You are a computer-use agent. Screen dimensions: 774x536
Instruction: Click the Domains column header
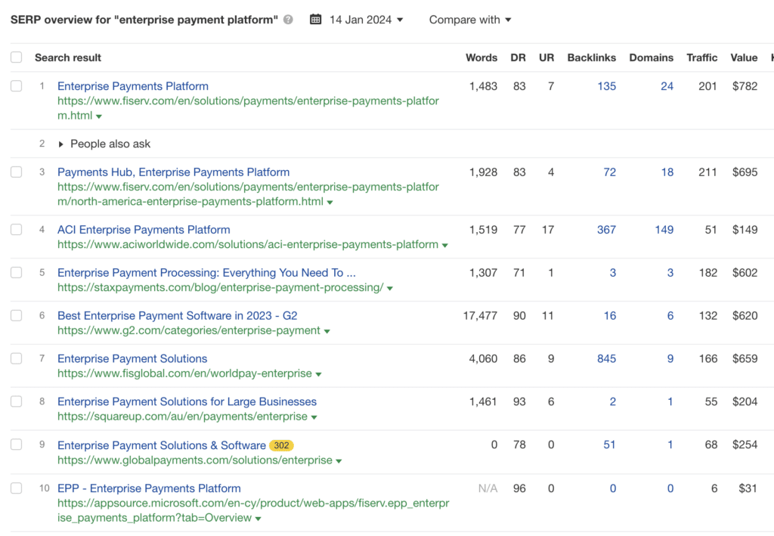pos(651,57)
